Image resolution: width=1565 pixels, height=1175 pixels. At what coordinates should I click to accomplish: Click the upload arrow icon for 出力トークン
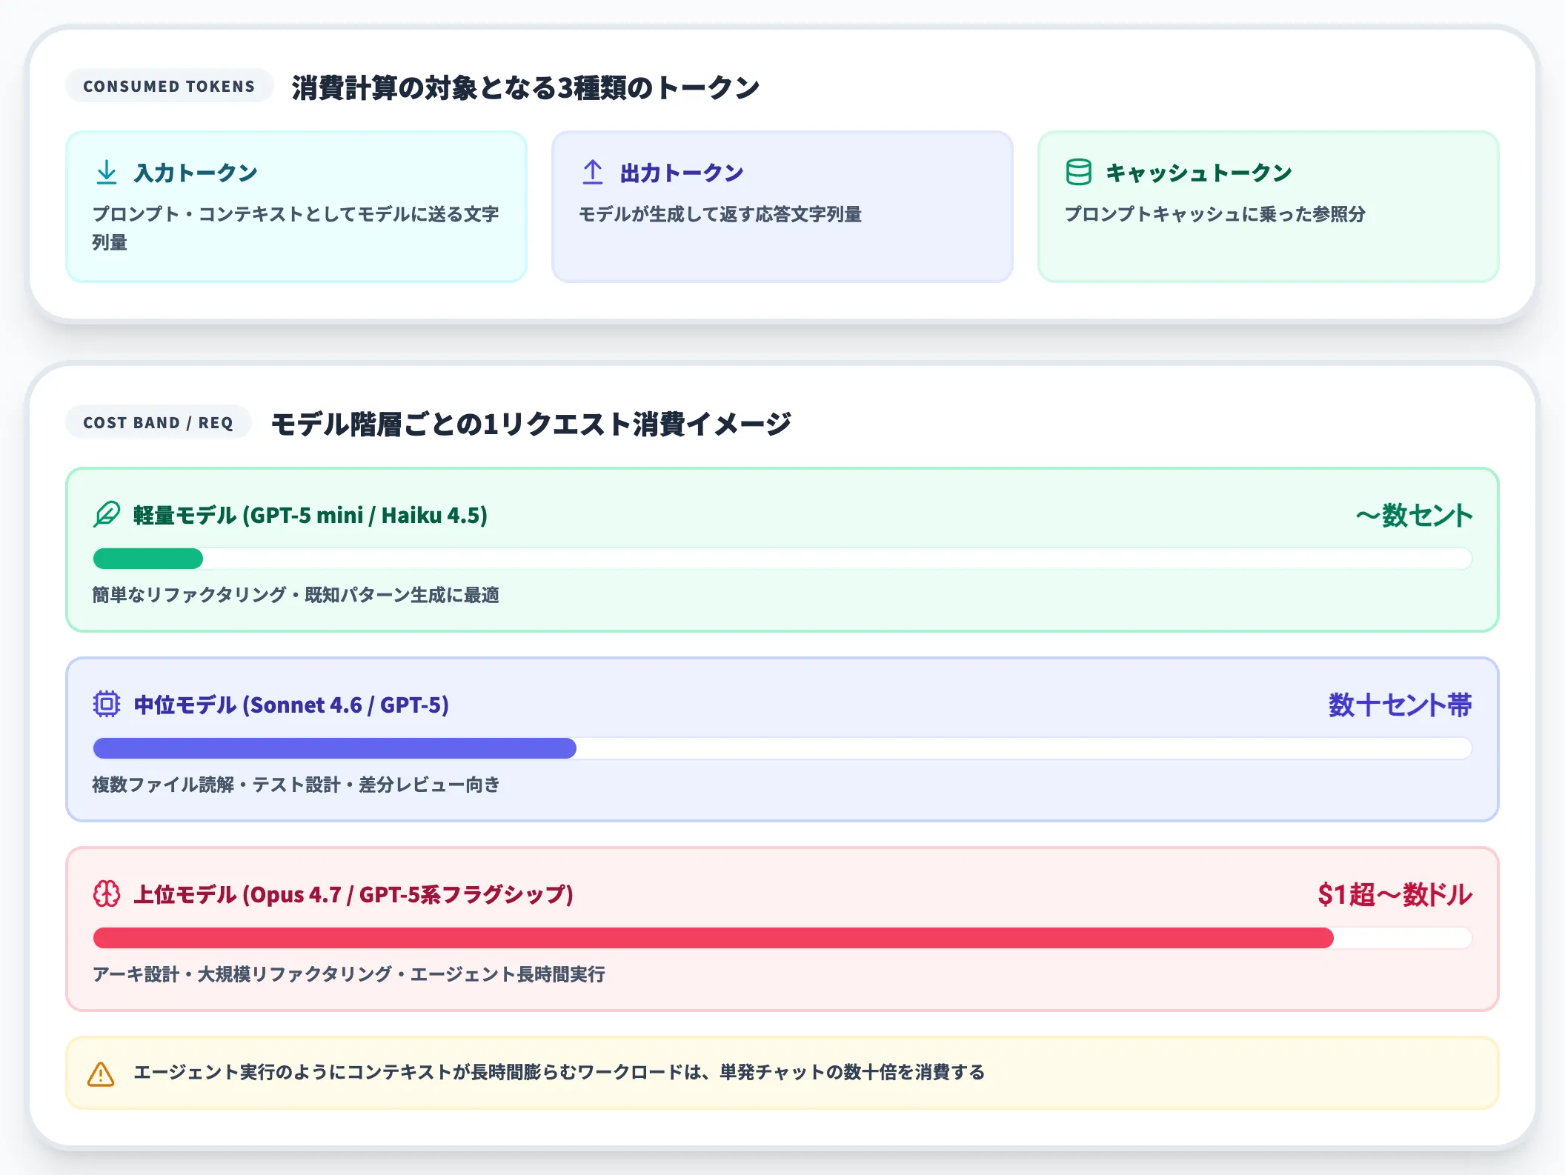pyautogui.click(x=593, y=172)
